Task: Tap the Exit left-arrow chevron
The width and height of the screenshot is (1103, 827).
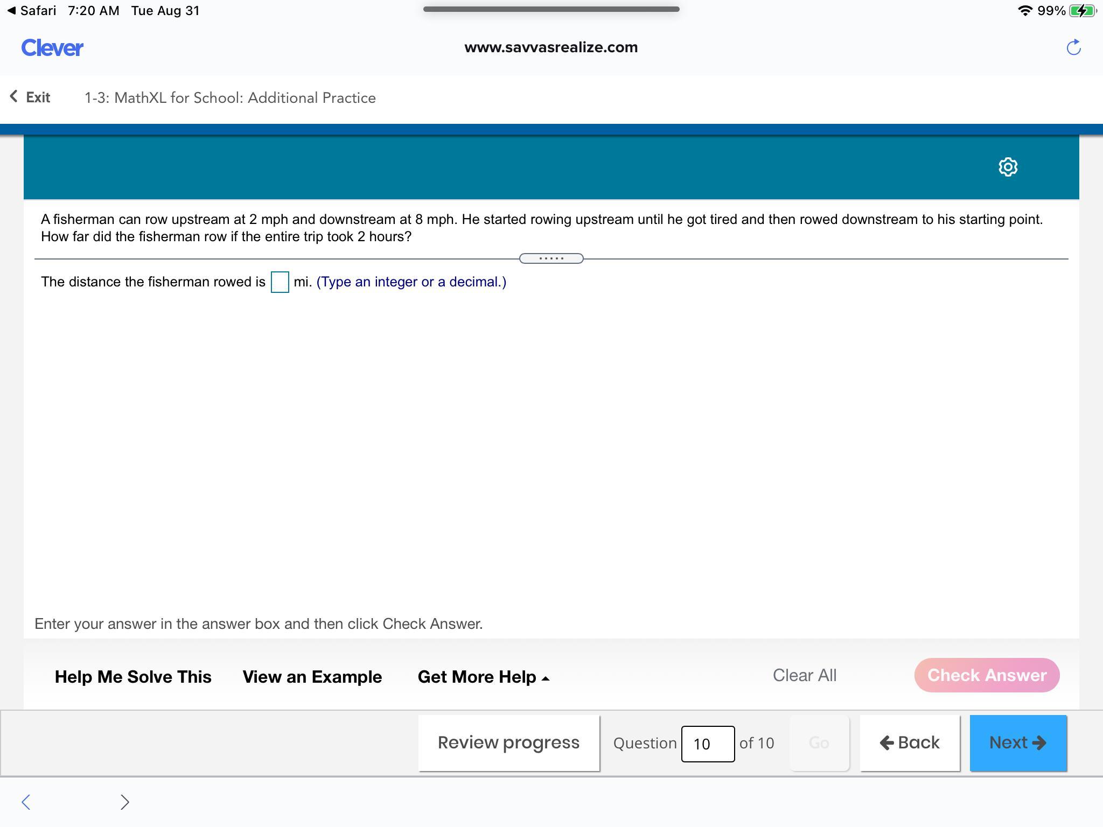Action: (14, 97)
